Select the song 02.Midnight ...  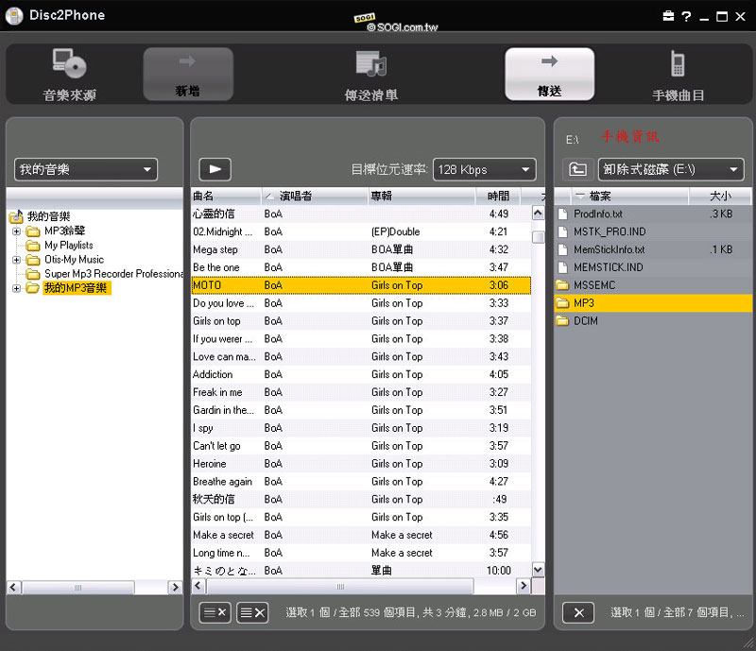361,231
